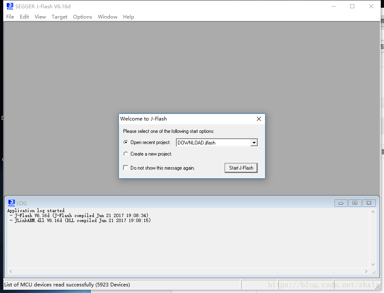This screenshot has width=384, height=293.
Task: Open the File menu
Action: 10,17
